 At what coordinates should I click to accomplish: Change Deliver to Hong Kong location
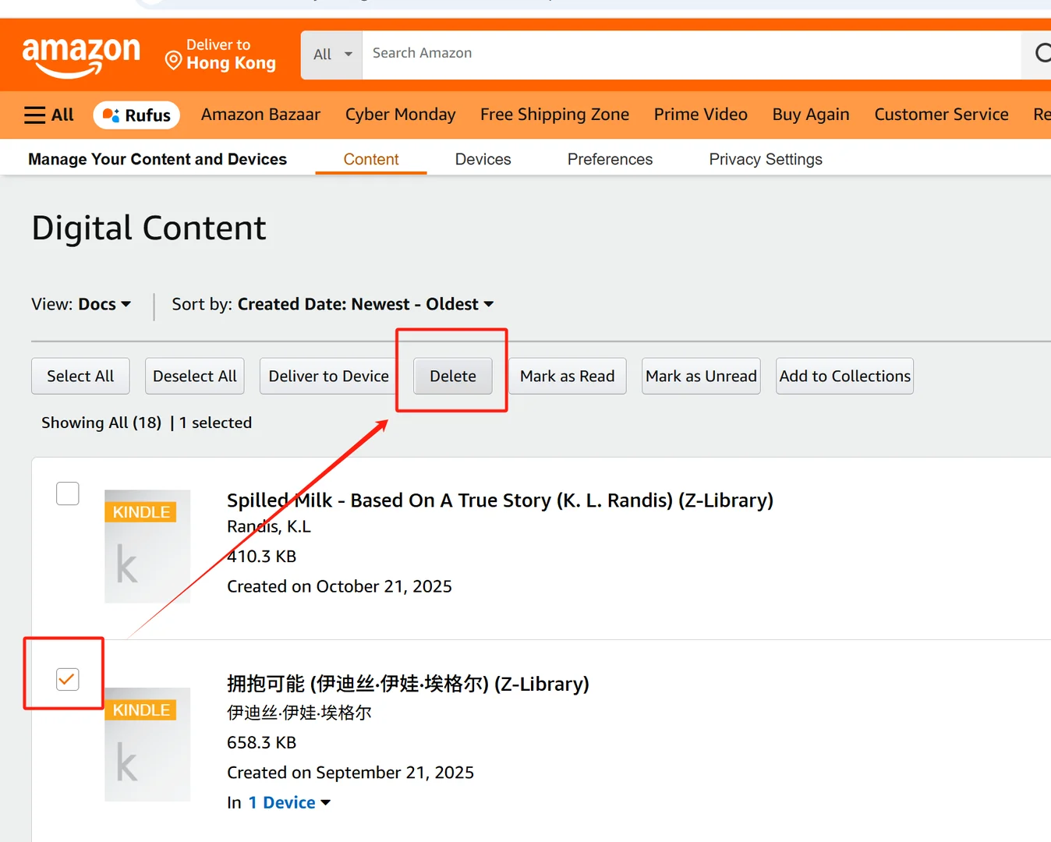click(x=221, y=55)
